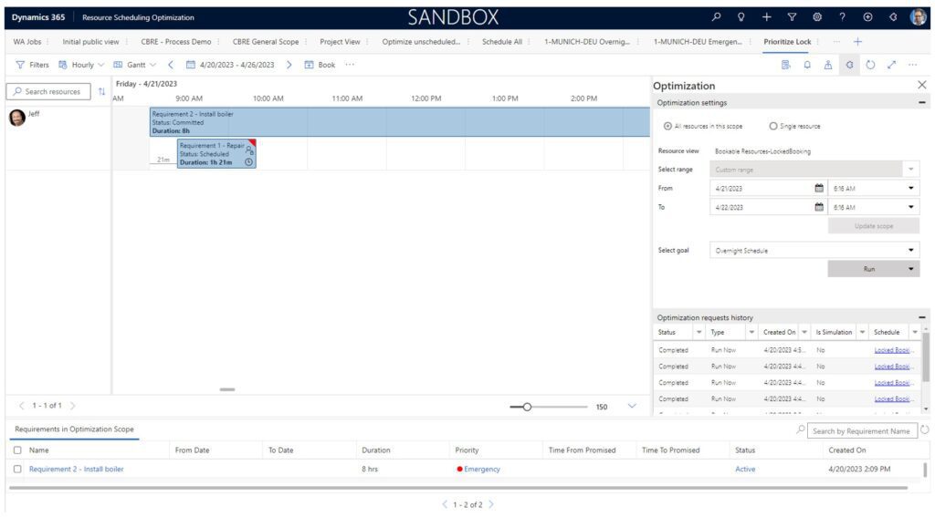
Task: Open the 'Project View' tab
Action: click(340, 42)
